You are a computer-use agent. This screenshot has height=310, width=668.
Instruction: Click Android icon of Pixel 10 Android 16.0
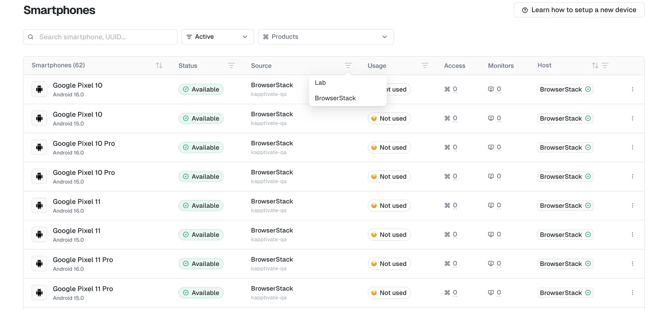point(39,89)
